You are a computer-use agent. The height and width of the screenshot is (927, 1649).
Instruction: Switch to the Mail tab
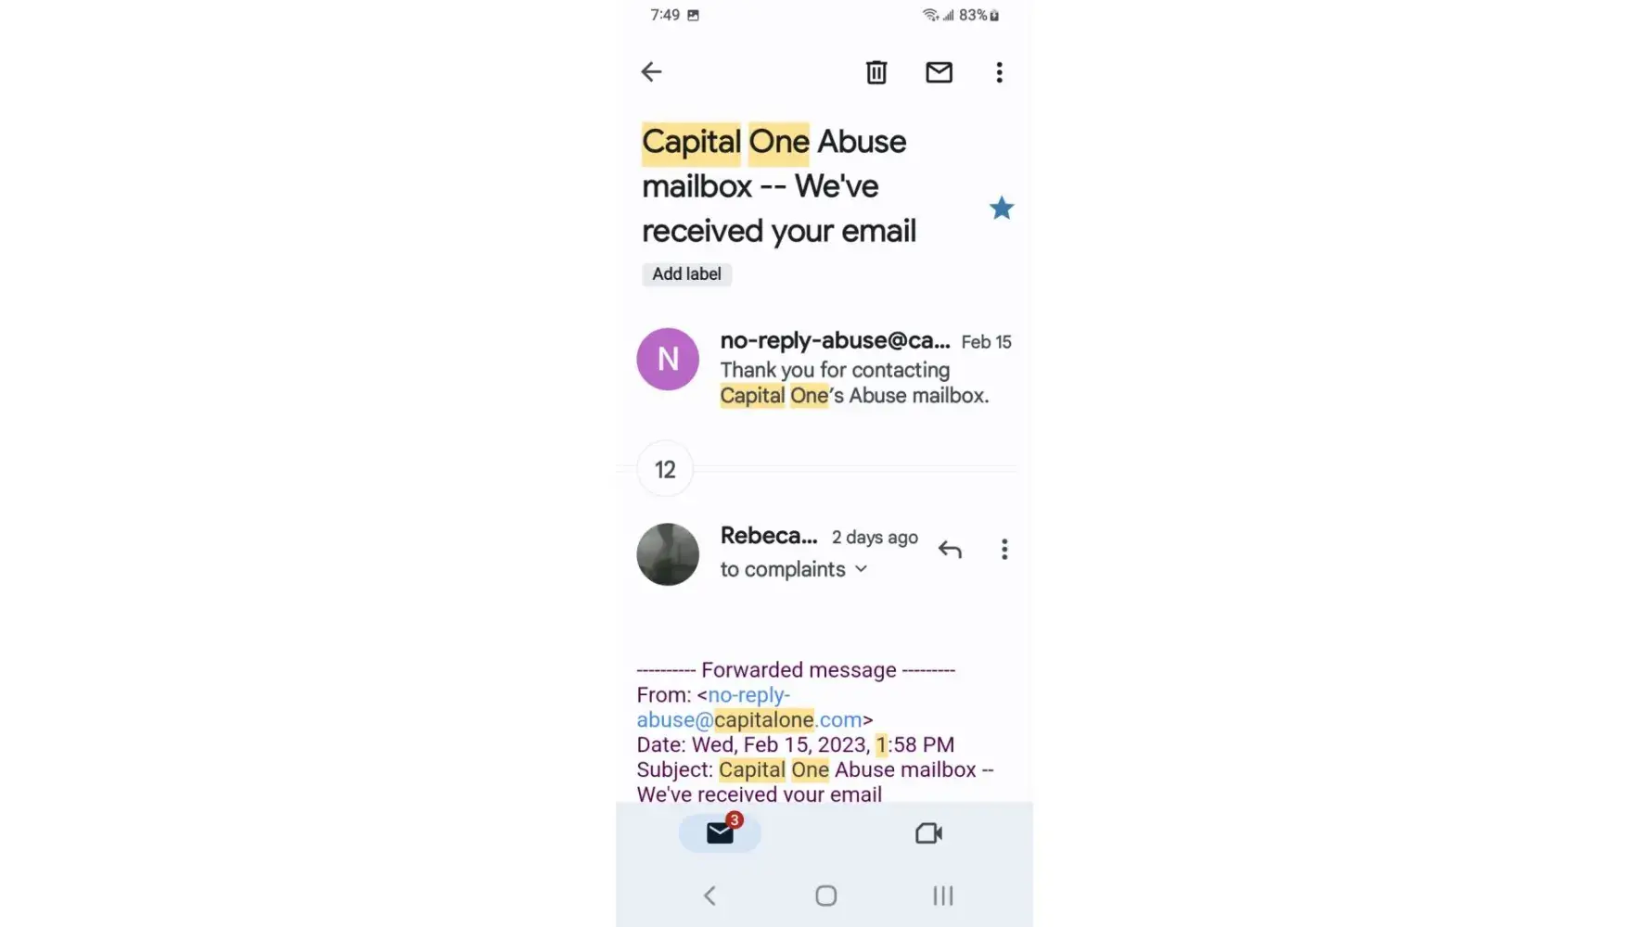[x=720, y=833]
